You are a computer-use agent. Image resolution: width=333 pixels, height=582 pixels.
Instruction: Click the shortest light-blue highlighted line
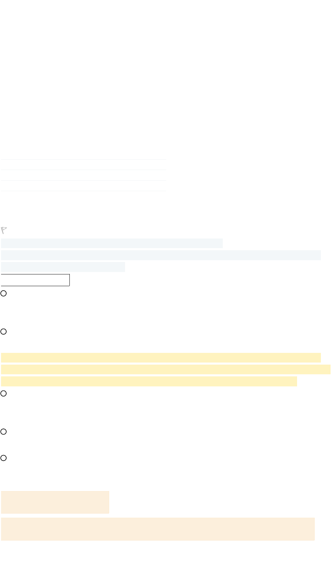pos(63,267)
